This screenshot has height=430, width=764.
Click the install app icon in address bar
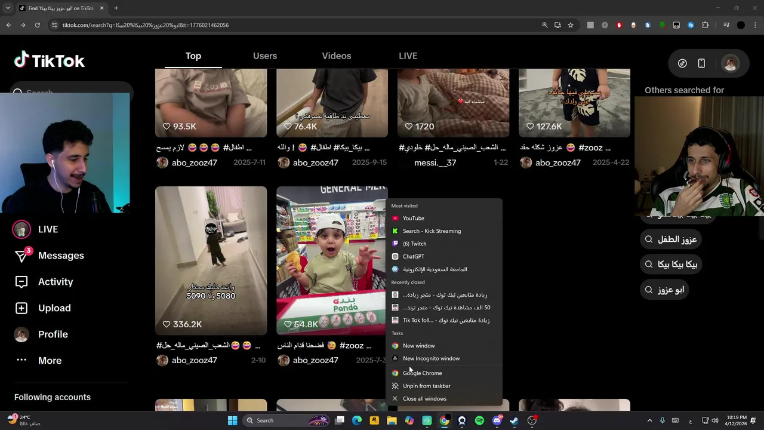(x=557, y=25)
